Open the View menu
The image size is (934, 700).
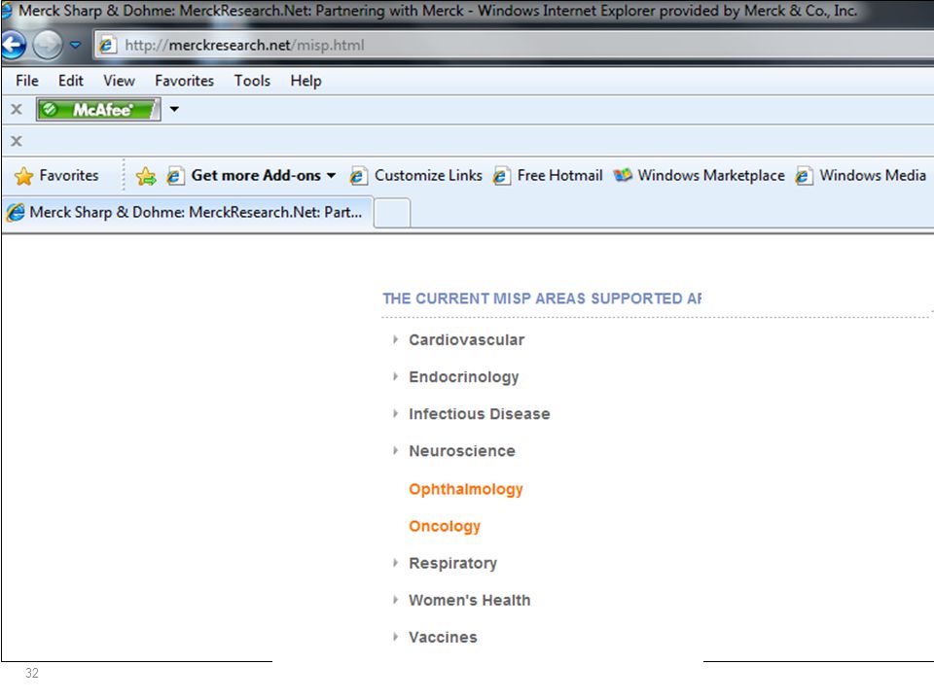point(119,81)
